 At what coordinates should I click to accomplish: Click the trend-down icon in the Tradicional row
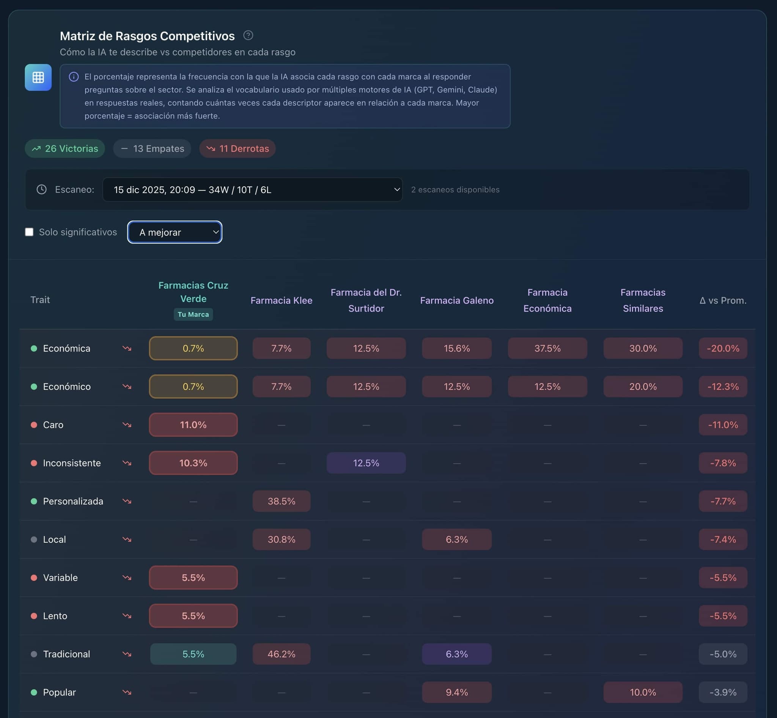pos(127,654)
